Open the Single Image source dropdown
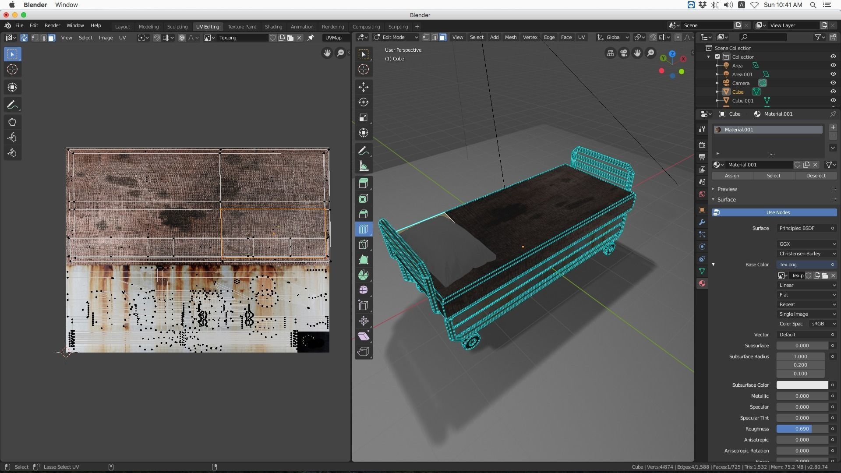Image resolution: width=841 pixels, height=473 pixels. pos(806,314)
